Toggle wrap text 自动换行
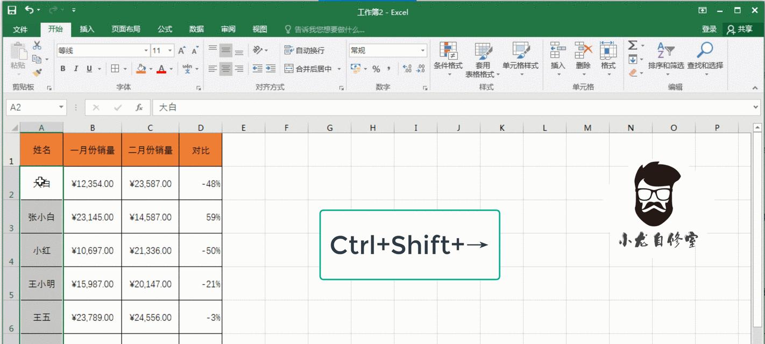The width and height of the screenshot is (765, 344). coord(304,51)
